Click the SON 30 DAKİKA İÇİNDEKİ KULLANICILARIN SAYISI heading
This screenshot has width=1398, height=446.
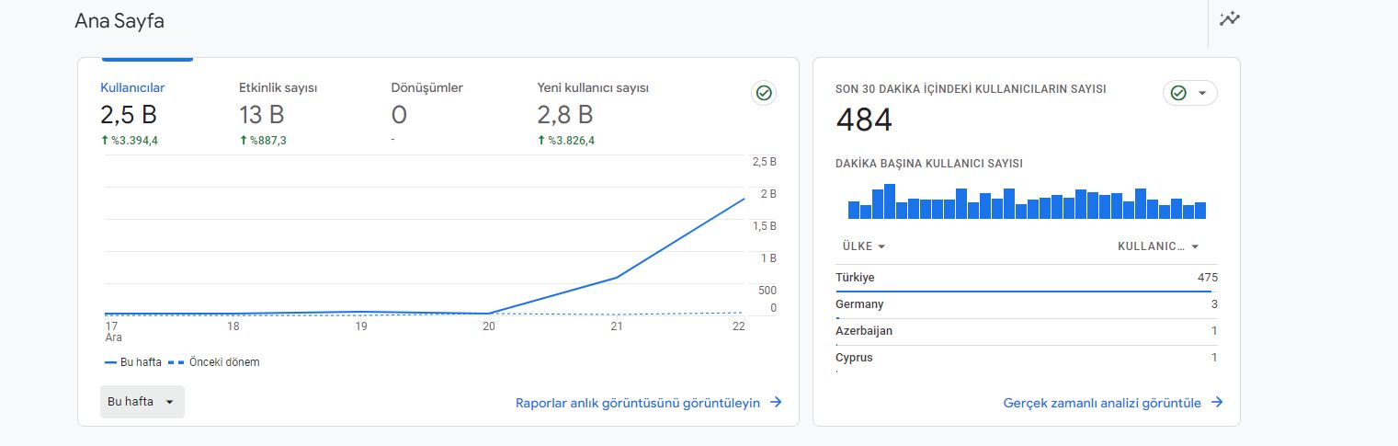point(971,89)
